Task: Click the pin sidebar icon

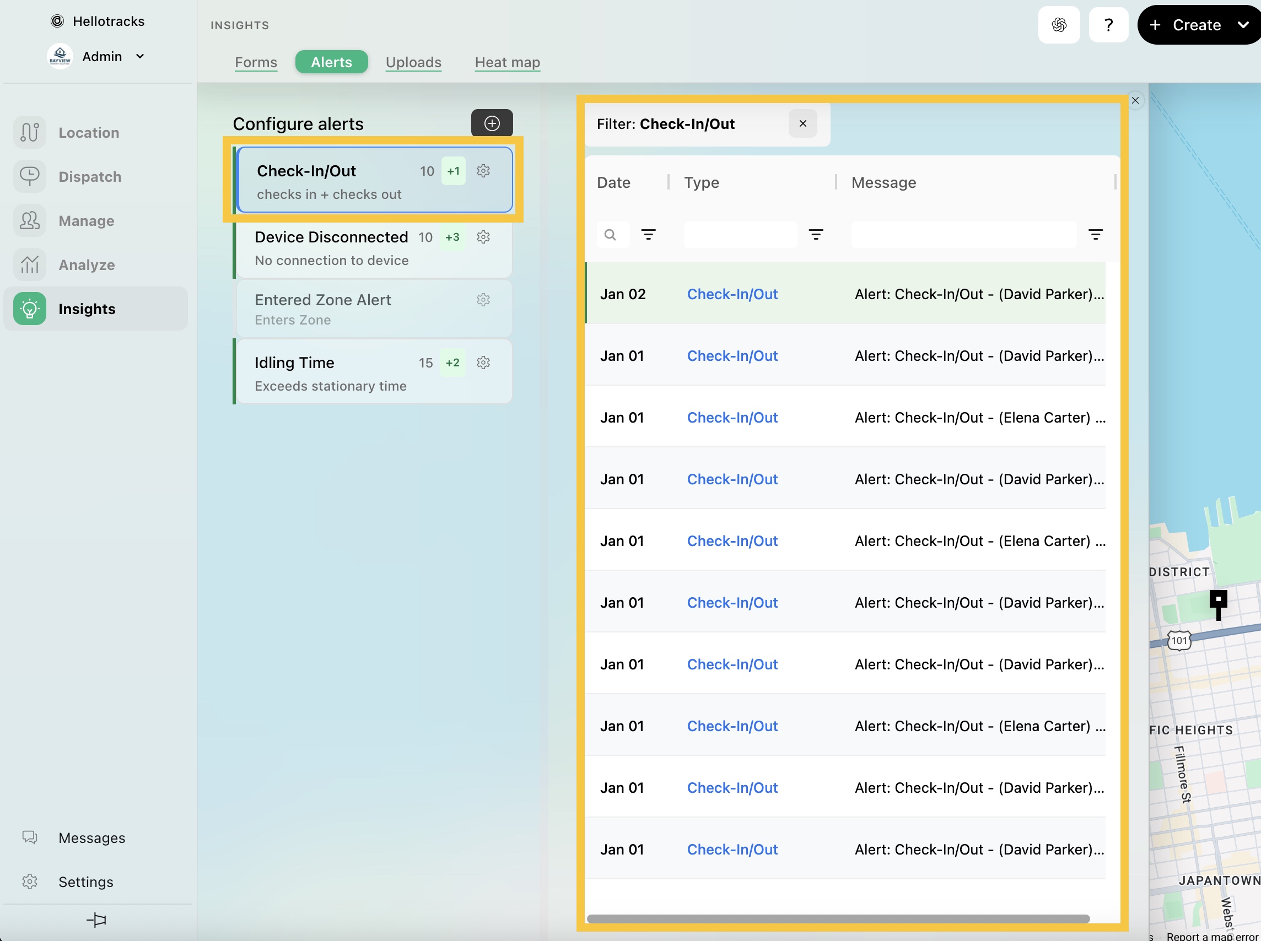Action: pos(96,920)
